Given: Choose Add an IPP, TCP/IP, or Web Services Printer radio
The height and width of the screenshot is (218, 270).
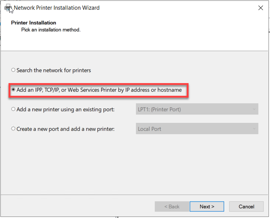Looking at the screenshot, I should tap(13, 90).
